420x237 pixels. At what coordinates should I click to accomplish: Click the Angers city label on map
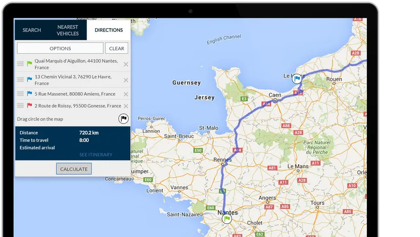(267, 198)
